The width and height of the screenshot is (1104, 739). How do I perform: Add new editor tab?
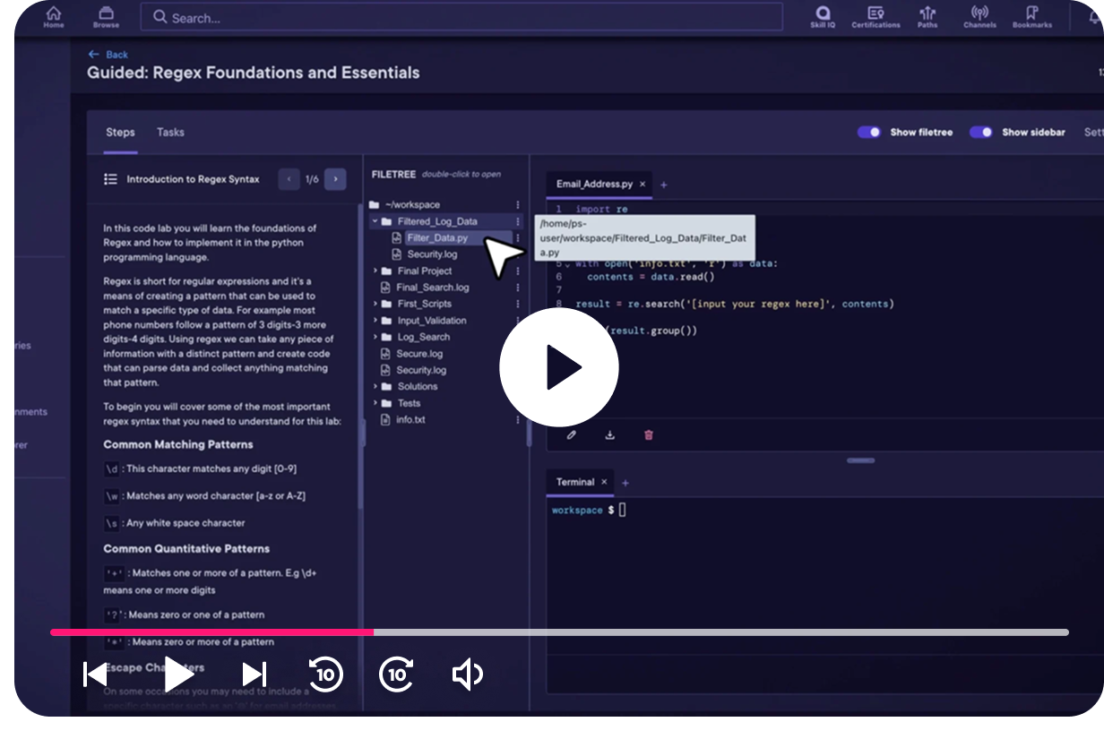pos(664,185)
